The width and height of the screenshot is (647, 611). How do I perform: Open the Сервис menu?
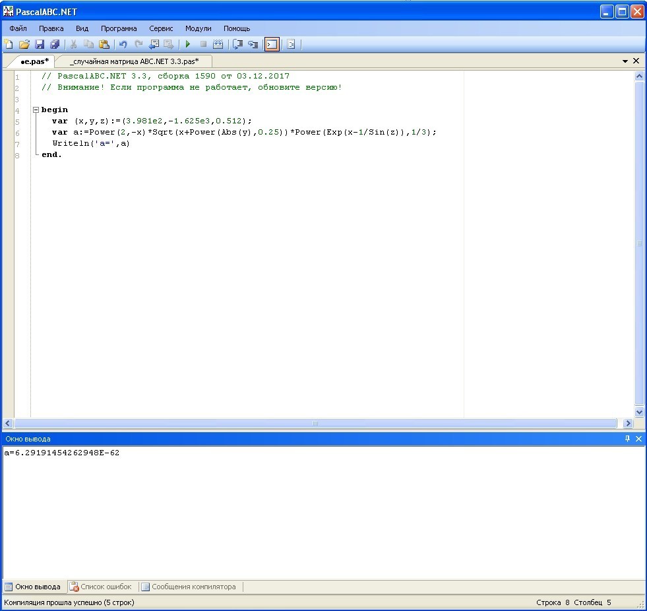click(161, 28)
